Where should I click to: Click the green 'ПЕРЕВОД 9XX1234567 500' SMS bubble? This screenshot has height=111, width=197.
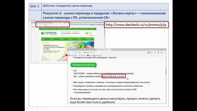tap(83, 65)
